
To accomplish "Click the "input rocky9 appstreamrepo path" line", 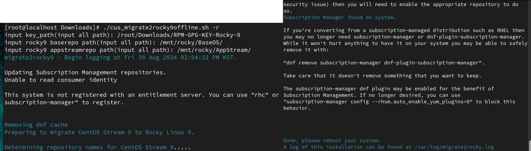I will coord(127,50).
